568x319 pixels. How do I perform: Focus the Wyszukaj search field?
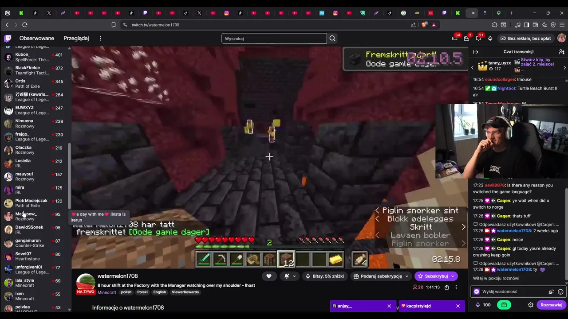[x=274, y=39]
